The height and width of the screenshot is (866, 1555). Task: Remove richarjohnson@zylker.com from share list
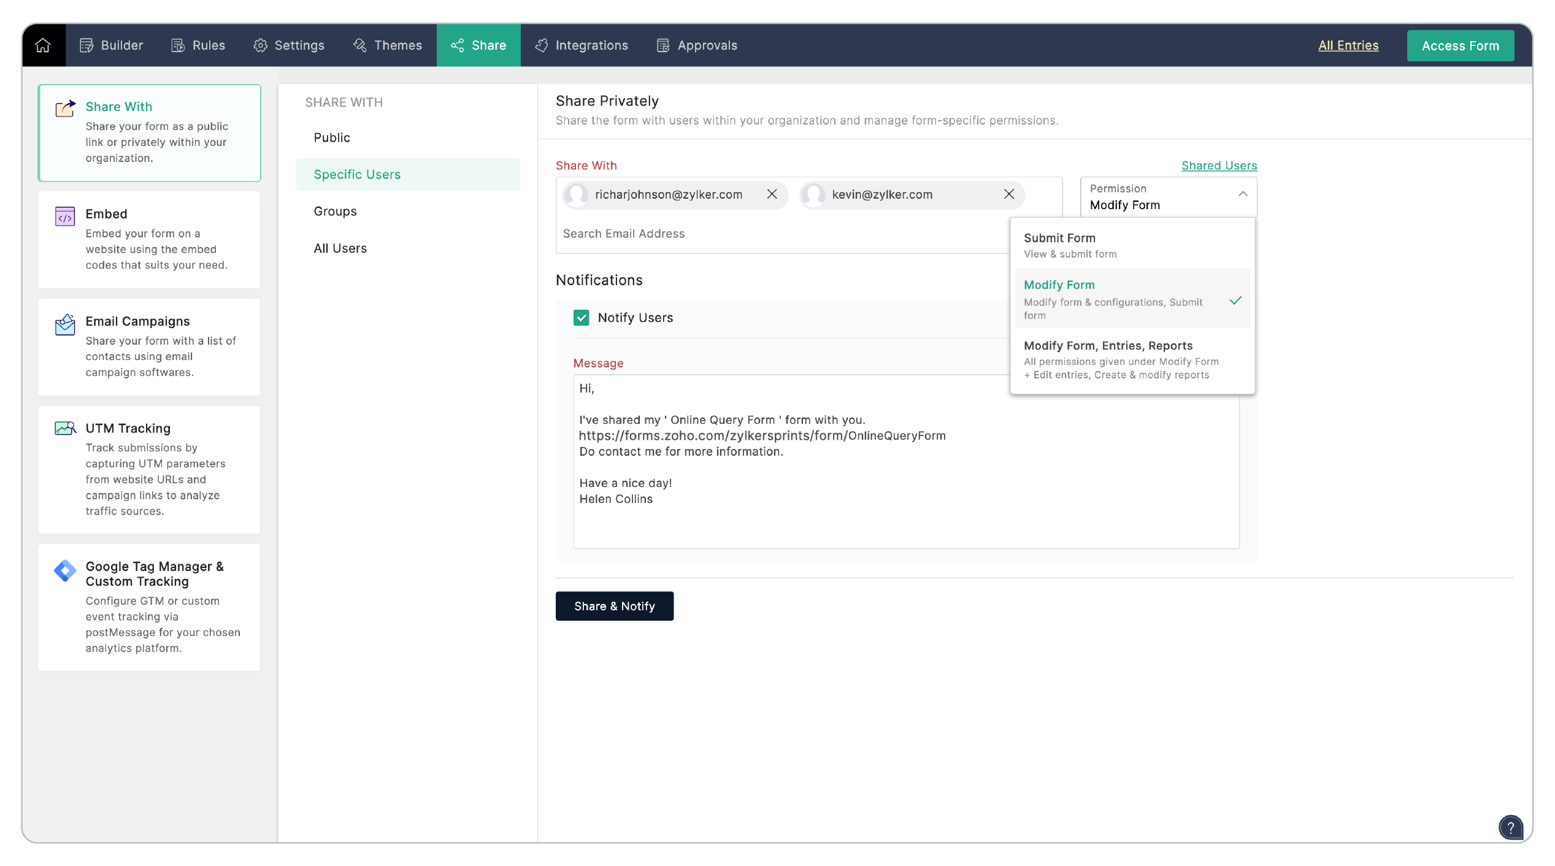tap(772, 194)
